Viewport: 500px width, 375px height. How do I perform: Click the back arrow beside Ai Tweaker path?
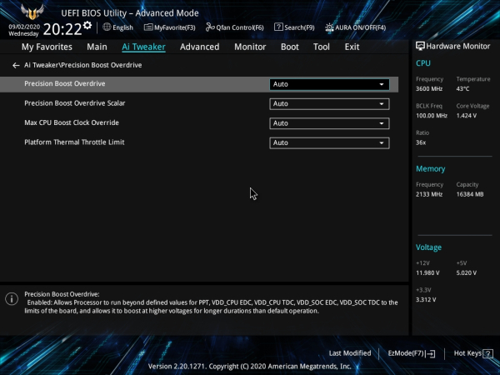(16, 65)
